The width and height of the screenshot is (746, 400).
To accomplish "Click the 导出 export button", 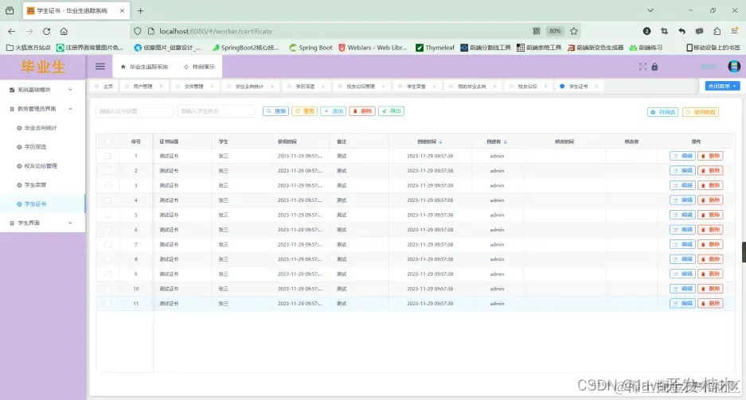I will pos(391,111).
